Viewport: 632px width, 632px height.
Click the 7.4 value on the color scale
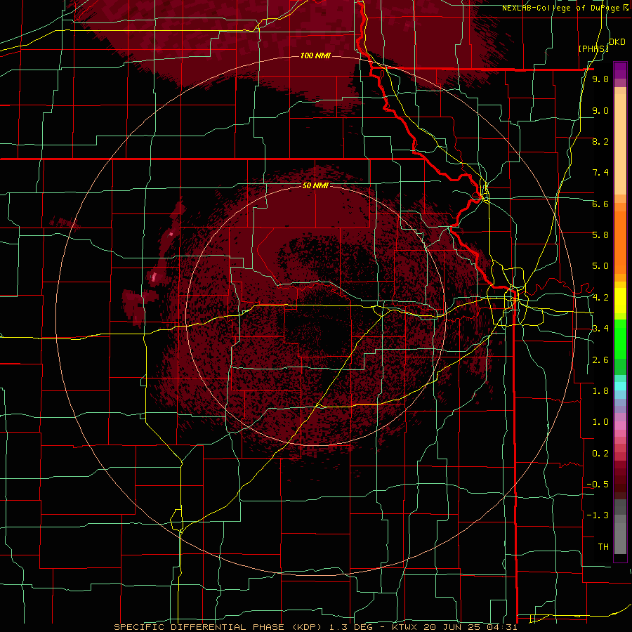click(x=600, y=173)
